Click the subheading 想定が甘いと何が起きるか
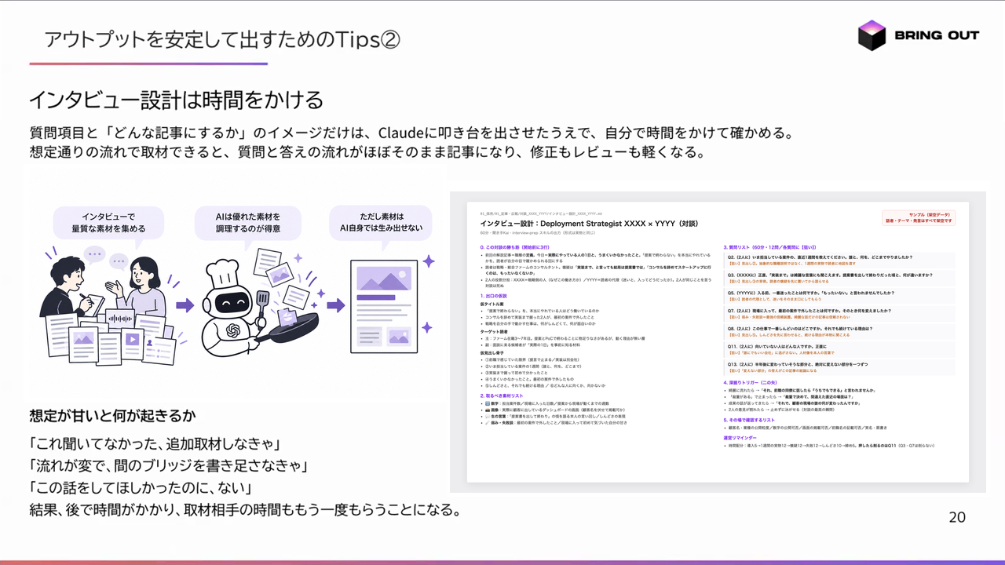Image resolution: width=1005 pixels, height=565 pixels. [x=113, y=414]
